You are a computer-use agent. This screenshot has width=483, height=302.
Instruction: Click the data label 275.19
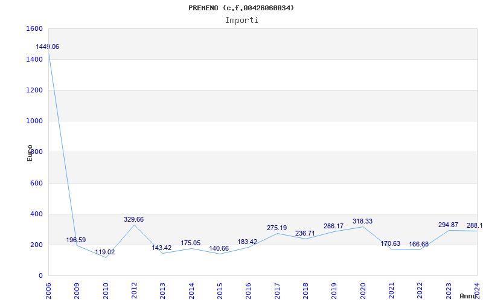[x=277, y=228]
